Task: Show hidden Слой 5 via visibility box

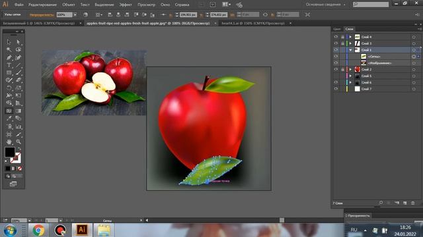Action: pos(336,76)
